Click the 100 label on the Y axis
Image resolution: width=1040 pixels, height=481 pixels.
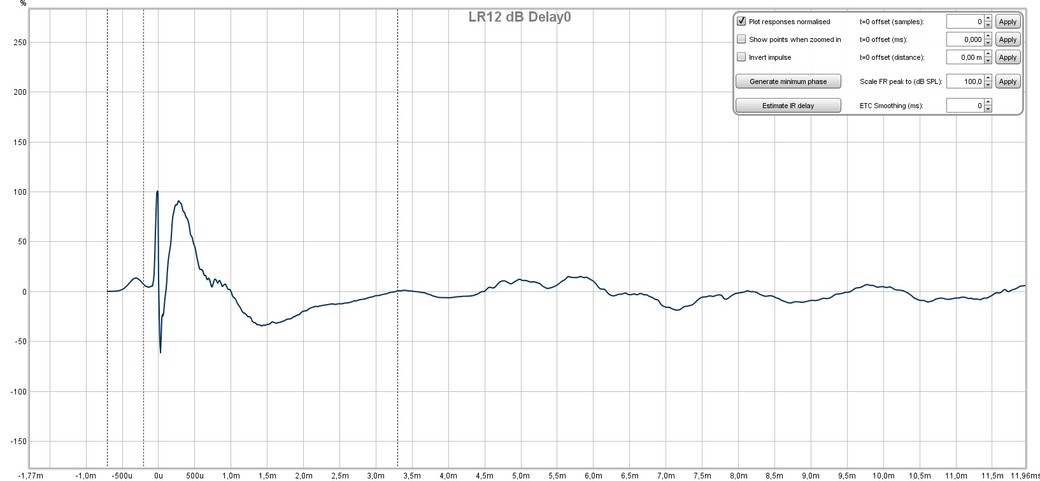click(20, 192)
